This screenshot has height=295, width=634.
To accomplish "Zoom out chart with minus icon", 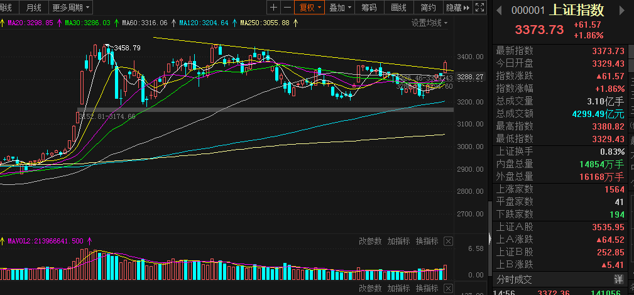I will point(287,8).
